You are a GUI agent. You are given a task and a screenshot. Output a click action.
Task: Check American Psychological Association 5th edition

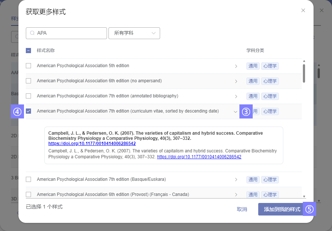[28, 66]
